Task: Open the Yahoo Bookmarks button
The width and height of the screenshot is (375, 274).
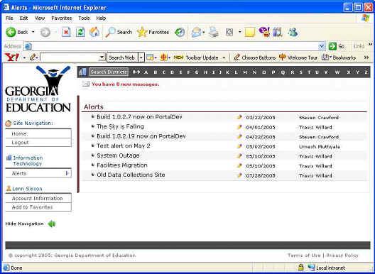Action: pyautogui.click(x=339, y=57)
